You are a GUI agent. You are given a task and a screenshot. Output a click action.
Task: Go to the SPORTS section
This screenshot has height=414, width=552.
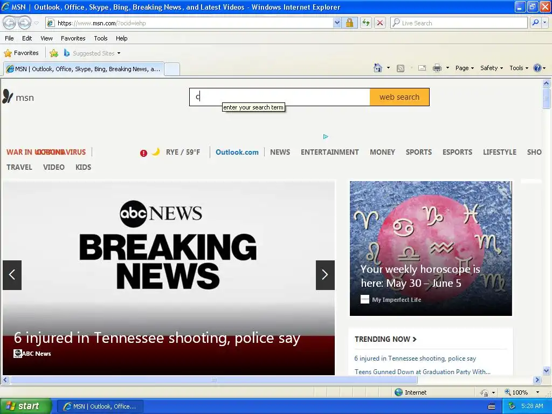419,152
